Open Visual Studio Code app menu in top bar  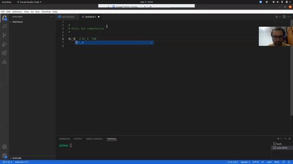29,2
